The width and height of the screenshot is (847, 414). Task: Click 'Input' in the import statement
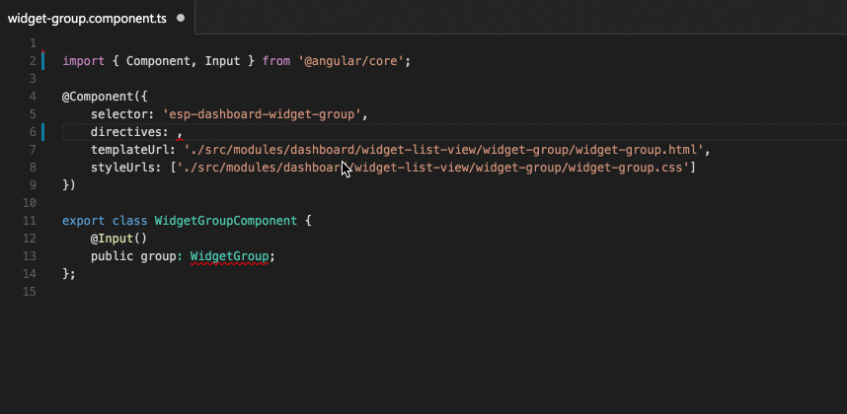pyautogui.click(x=222, y=61)
